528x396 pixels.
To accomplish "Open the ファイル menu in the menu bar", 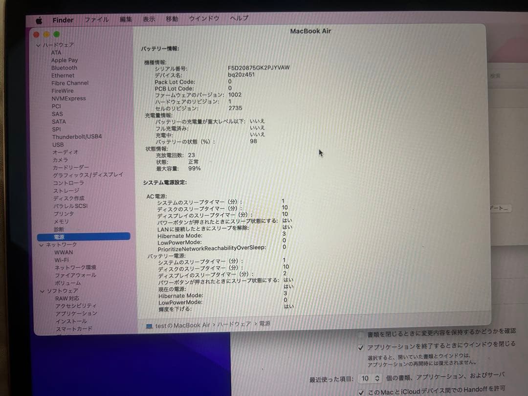I will (x=96, y=20).
